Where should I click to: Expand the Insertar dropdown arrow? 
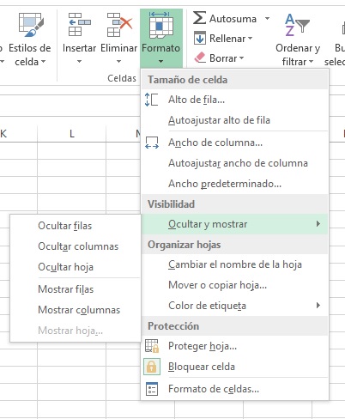click(x=79, y=61)
